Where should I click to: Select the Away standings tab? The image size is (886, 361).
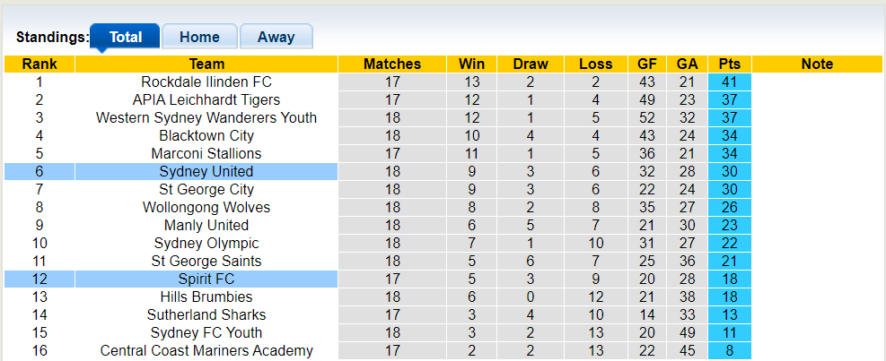(276, 37)
